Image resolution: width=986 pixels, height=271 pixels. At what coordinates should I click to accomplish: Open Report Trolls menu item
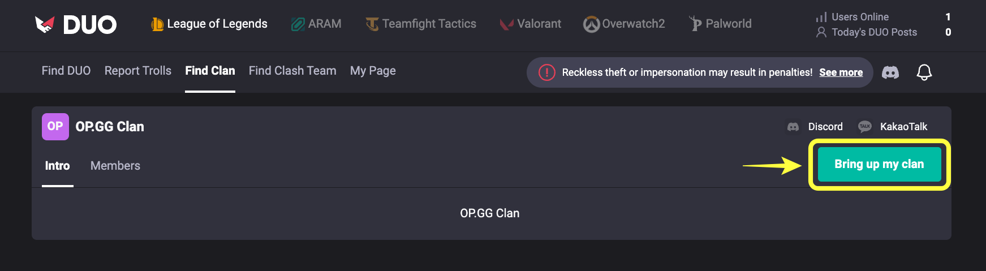tap(138, 71)
